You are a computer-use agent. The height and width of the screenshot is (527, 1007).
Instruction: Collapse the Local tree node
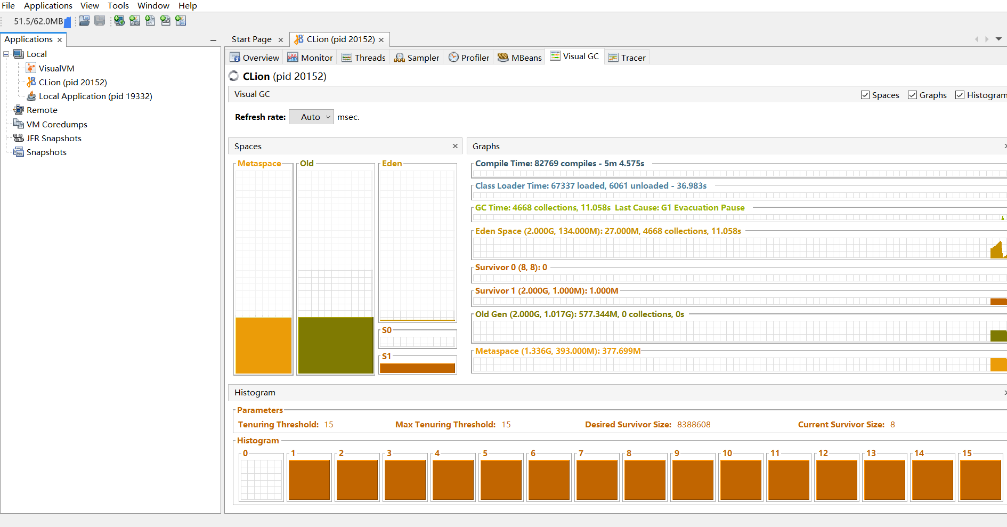point(6,54)
